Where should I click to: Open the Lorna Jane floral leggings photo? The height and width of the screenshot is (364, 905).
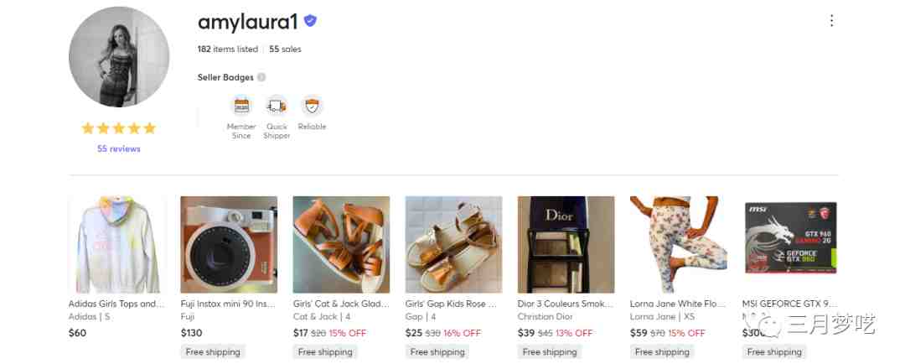[678, 244]
